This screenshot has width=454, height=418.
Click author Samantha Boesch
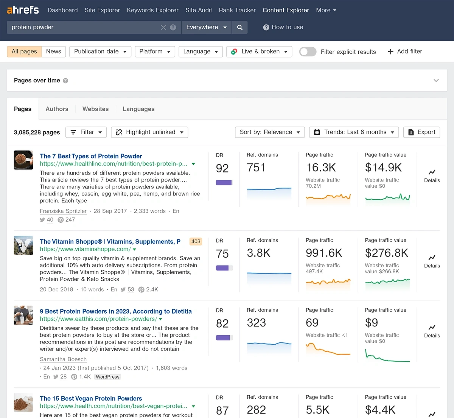click(63, 359)
